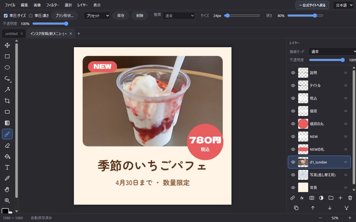Hide the 値段の丸 layer
Screen dimensions: 356x222
pyautogui.click(x=293, y=124)
